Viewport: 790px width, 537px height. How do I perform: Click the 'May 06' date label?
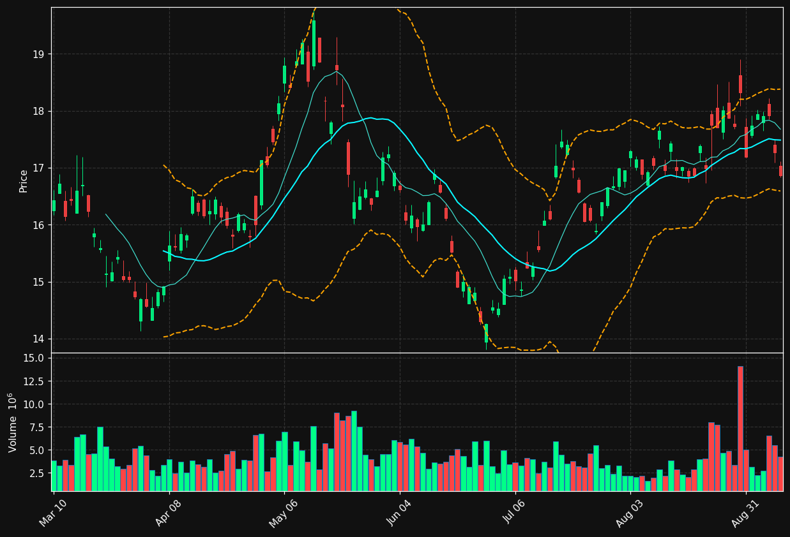284,513
